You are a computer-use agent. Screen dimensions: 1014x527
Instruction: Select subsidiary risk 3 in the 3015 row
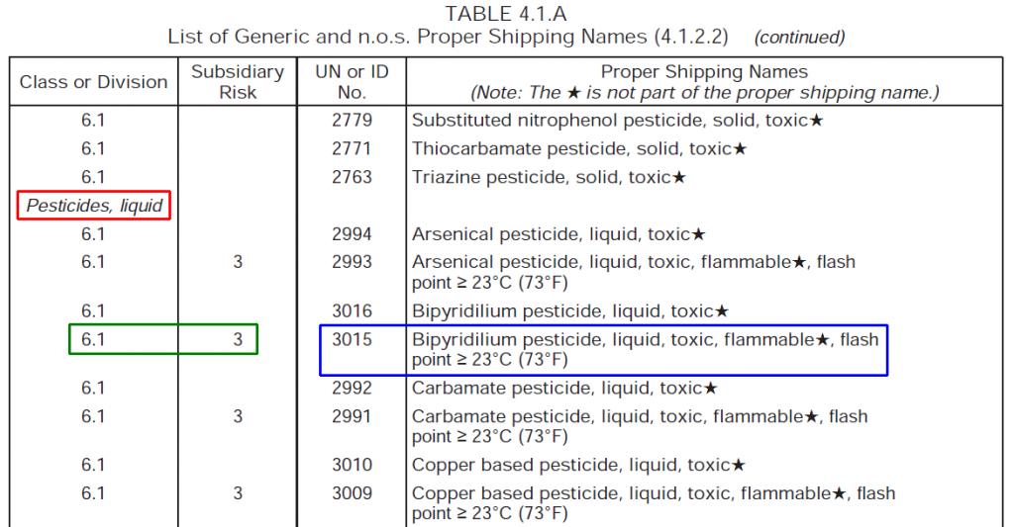[x=238, y=339]
